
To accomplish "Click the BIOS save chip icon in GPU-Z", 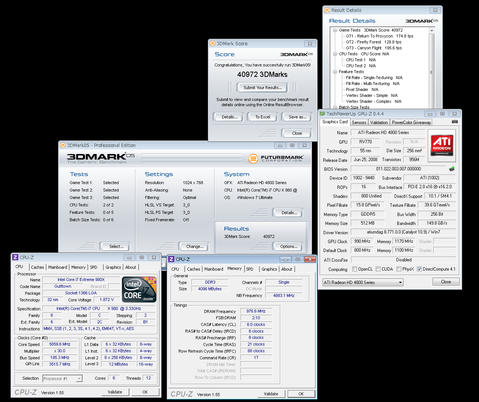I will [x=452, y=169].
